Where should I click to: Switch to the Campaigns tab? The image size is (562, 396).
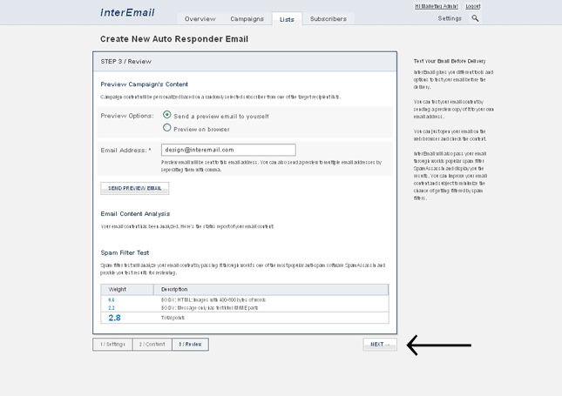point(247,18)
